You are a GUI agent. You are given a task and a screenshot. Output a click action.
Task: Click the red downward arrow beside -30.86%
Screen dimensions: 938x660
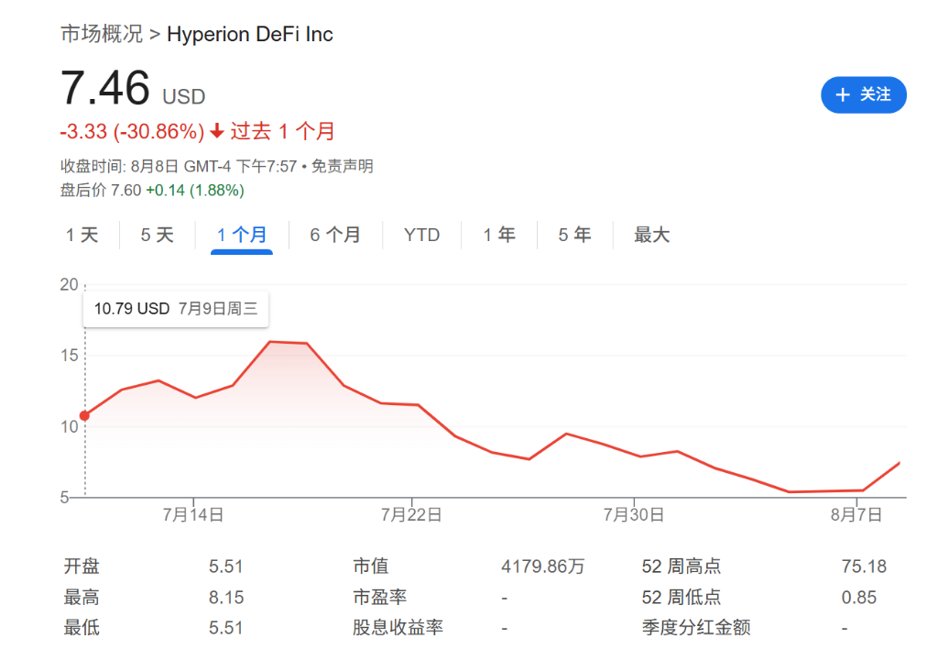tap(216, 131)
